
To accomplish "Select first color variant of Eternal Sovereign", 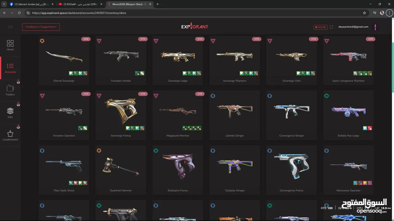I will click(71, 73).
